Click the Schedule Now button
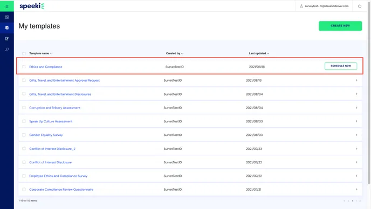371x209 pixels. point(341,66)
